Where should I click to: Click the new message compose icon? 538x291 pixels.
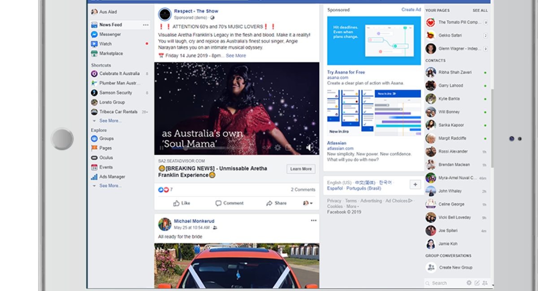(477, 283)
